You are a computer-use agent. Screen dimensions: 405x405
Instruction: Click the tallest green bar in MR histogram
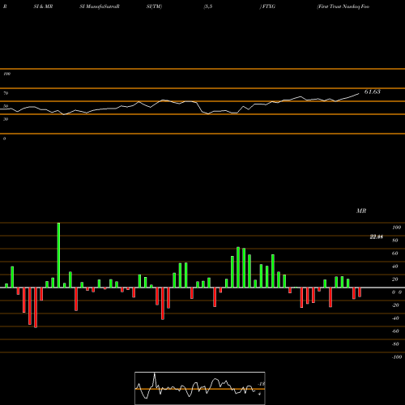(x=58, y=255)
